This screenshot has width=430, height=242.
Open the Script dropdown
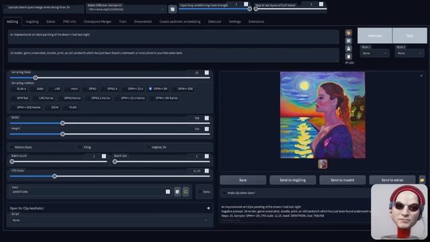[x=110, y=220]
